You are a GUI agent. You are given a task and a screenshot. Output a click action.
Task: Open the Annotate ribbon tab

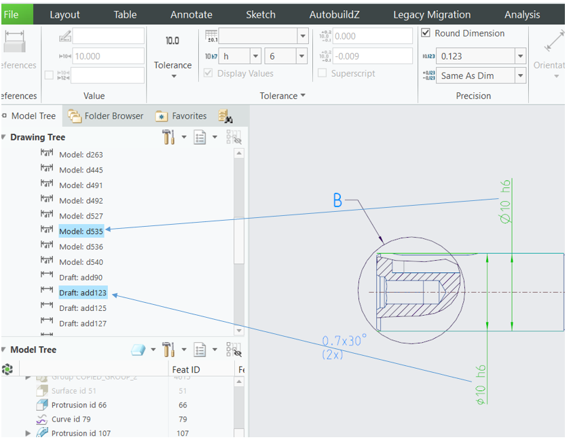click(191, 14)
